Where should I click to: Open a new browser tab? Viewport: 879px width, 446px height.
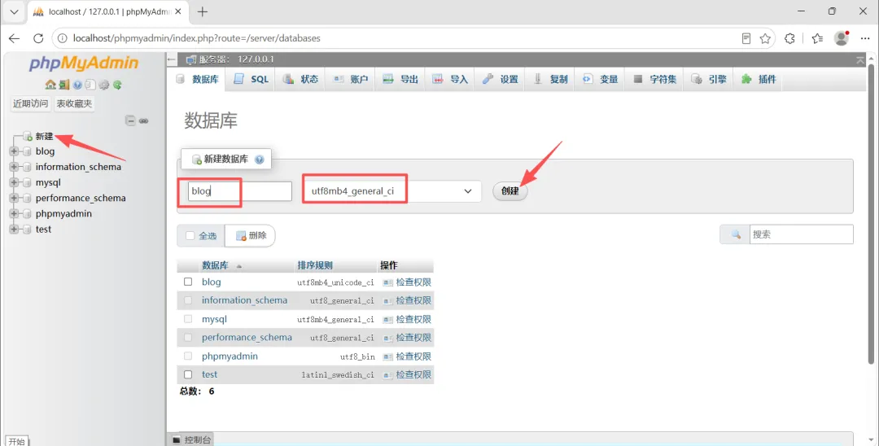[203, 11]
